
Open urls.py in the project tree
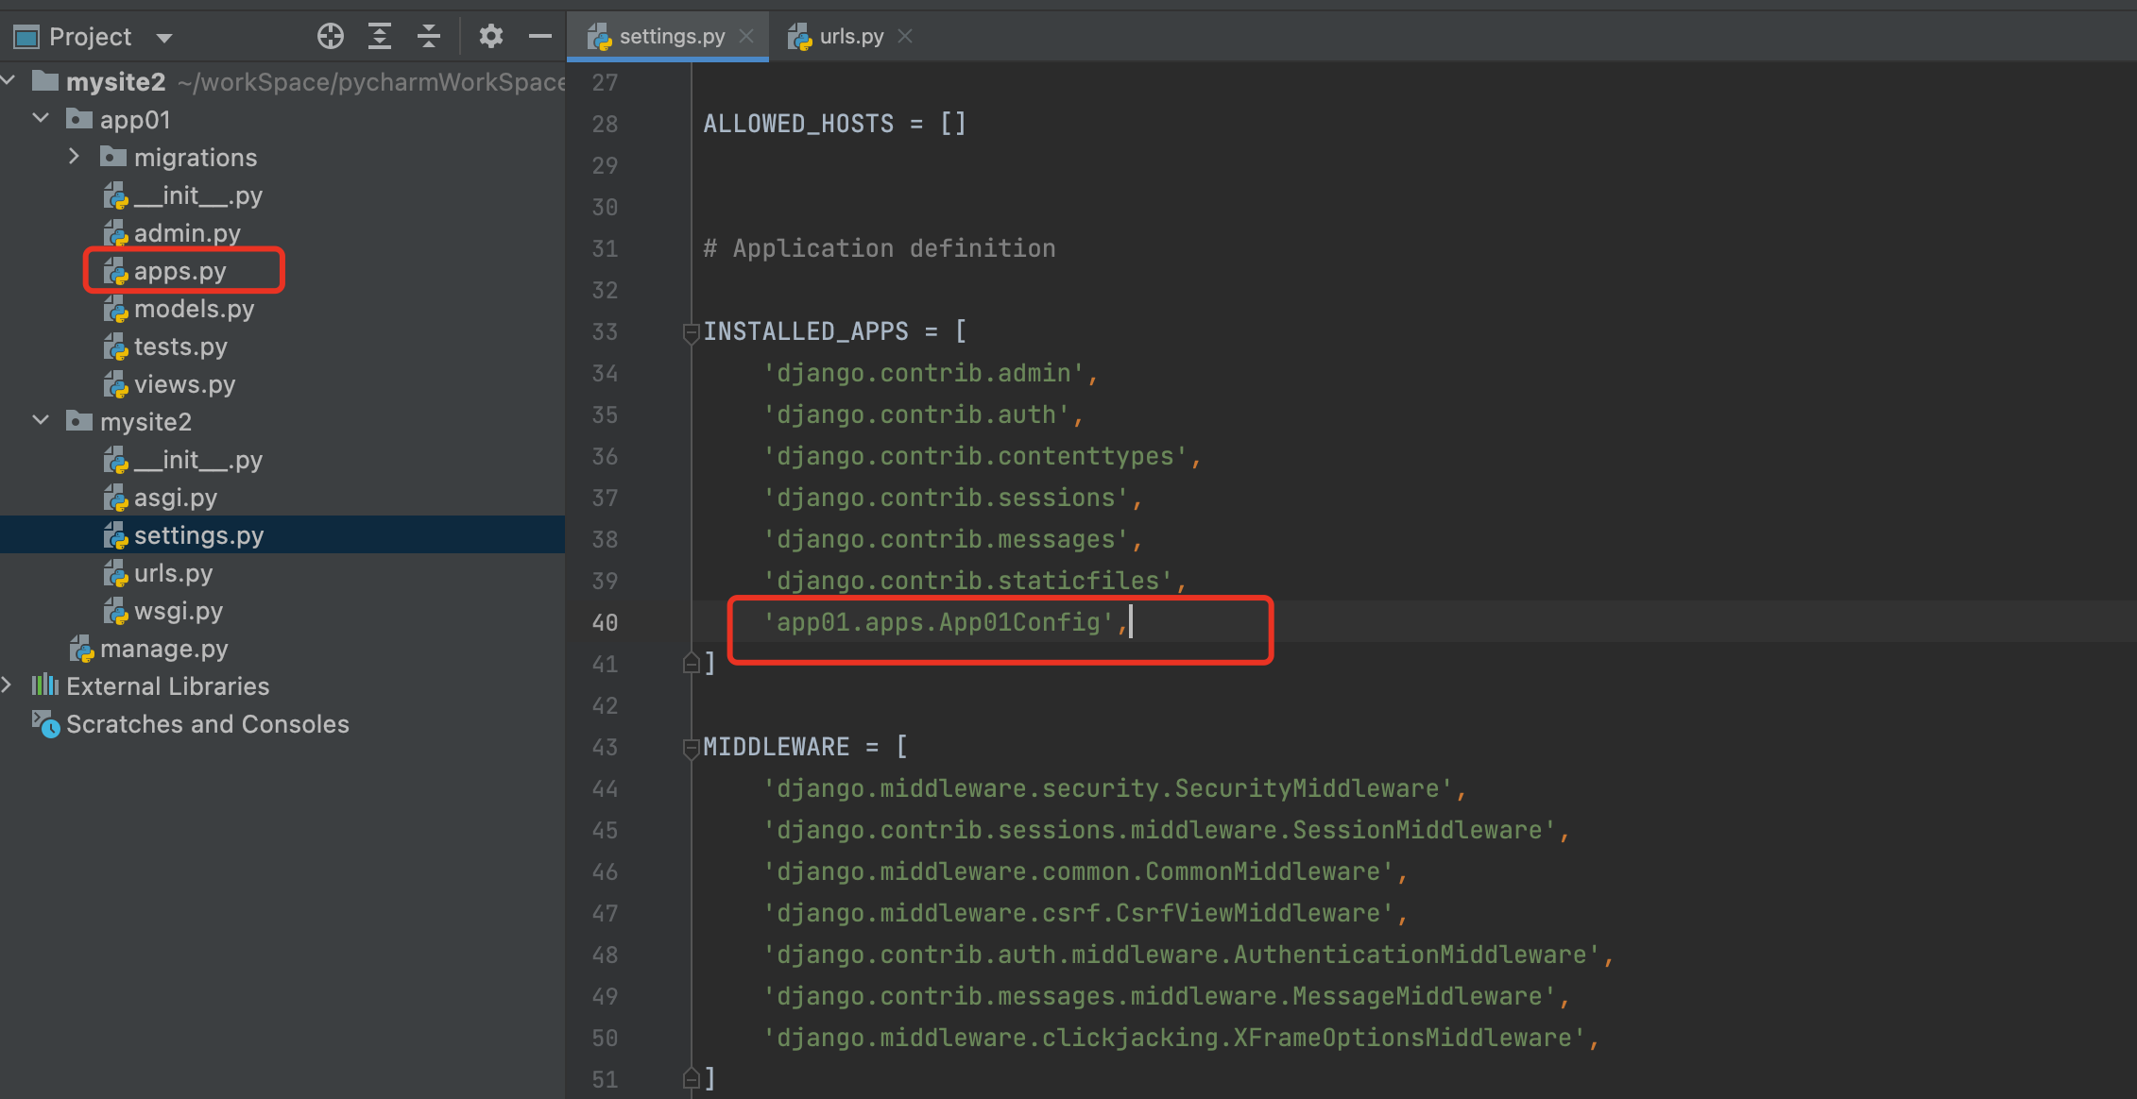(173, 573)
